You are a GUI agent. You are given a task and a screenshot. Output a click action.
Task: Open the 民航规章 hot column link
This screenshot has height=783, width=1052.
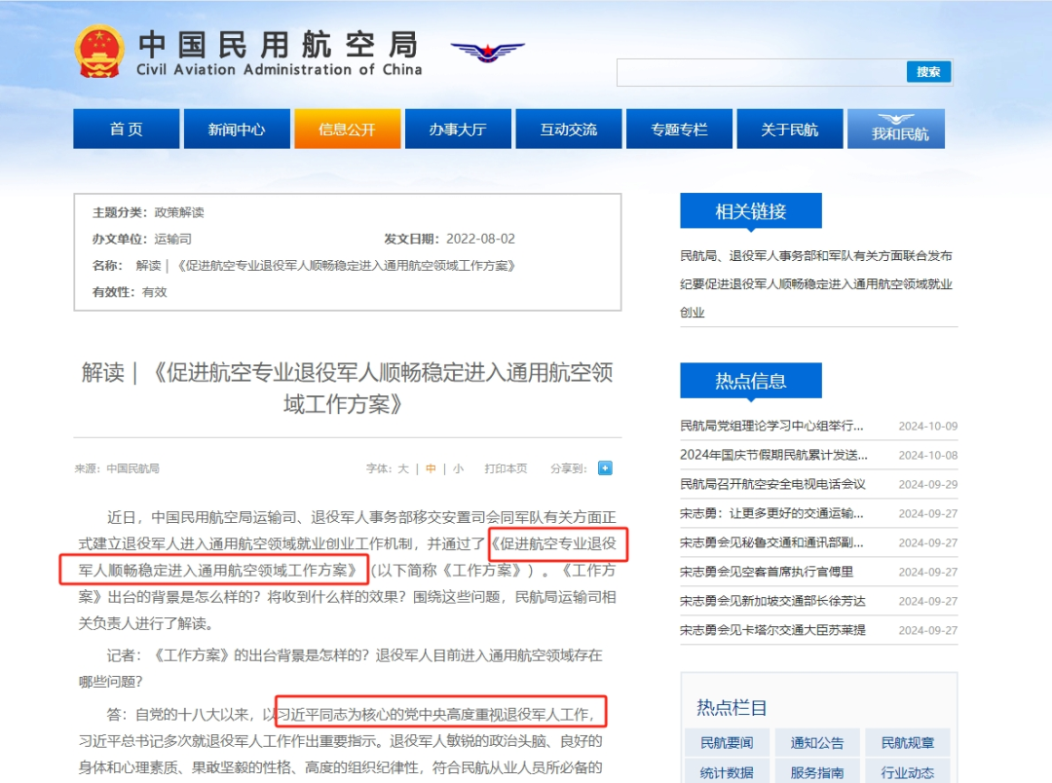coord(907,741)
